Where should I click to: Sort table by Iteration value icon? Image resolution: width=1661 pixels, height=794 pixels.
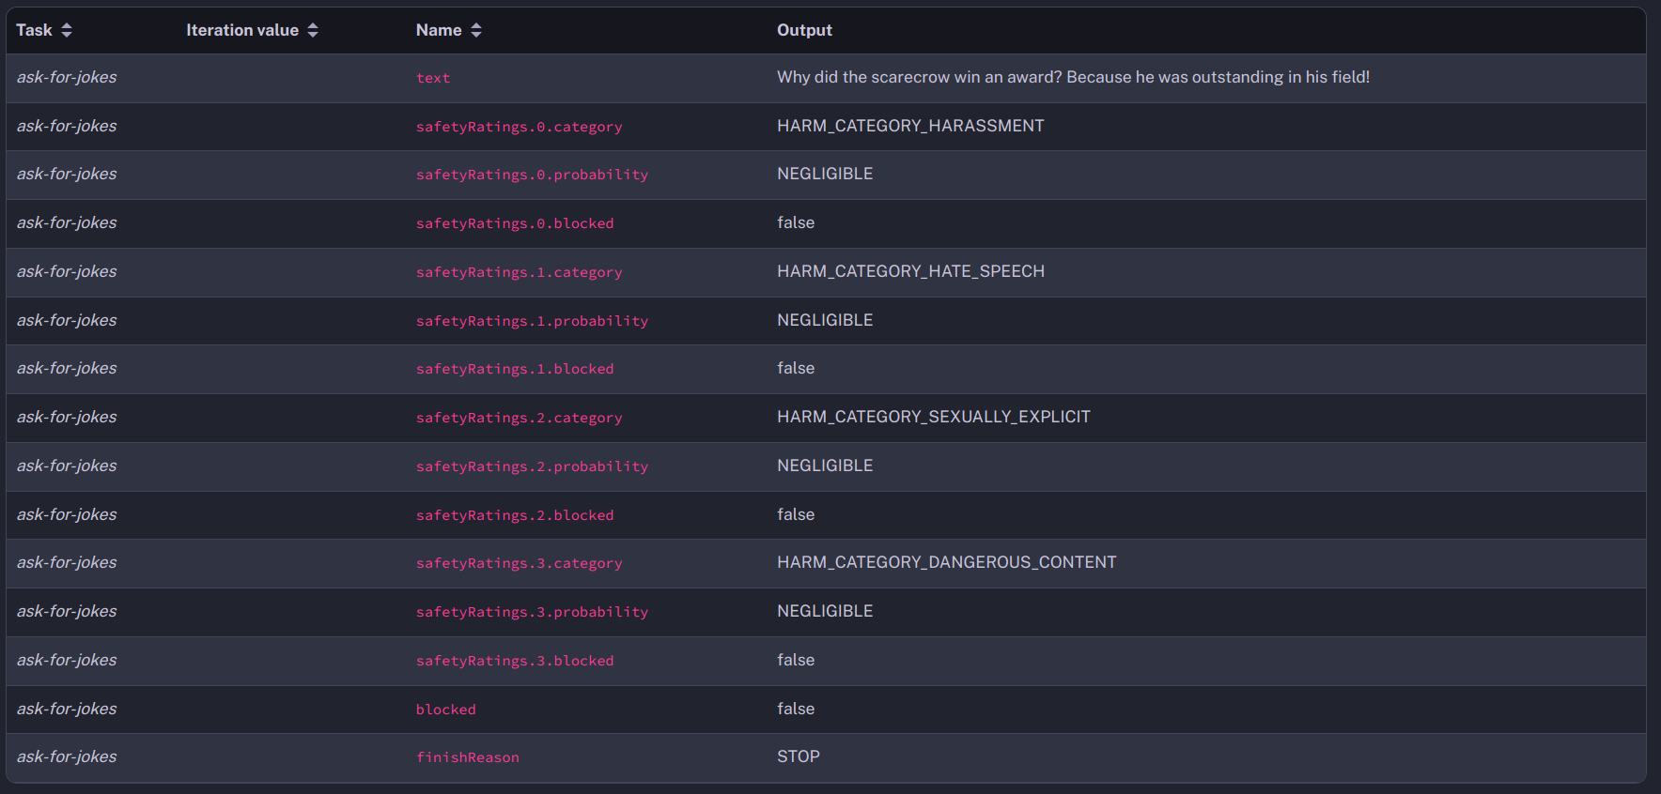pyautogui.click(x=313, y=30)
